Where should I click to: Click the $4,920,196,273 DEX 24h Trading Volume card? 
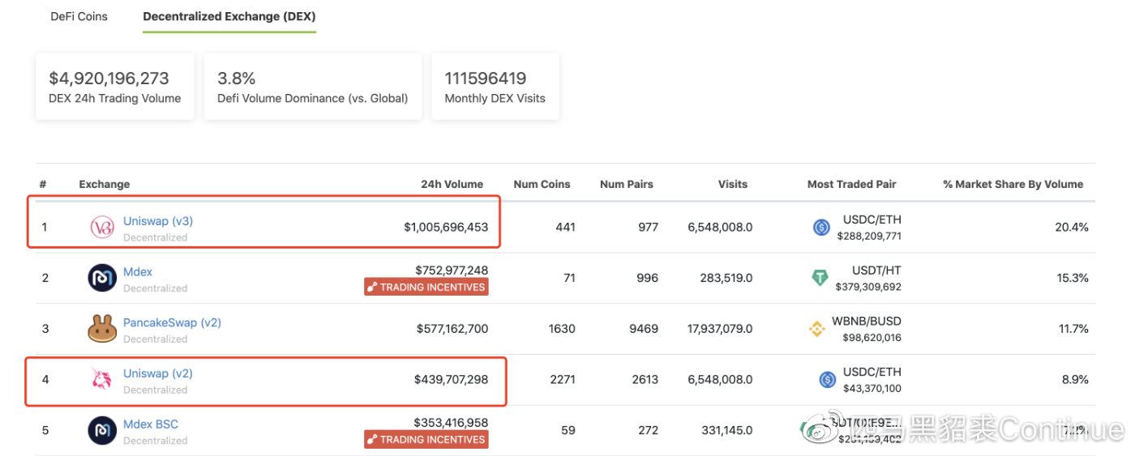(114, 87)
